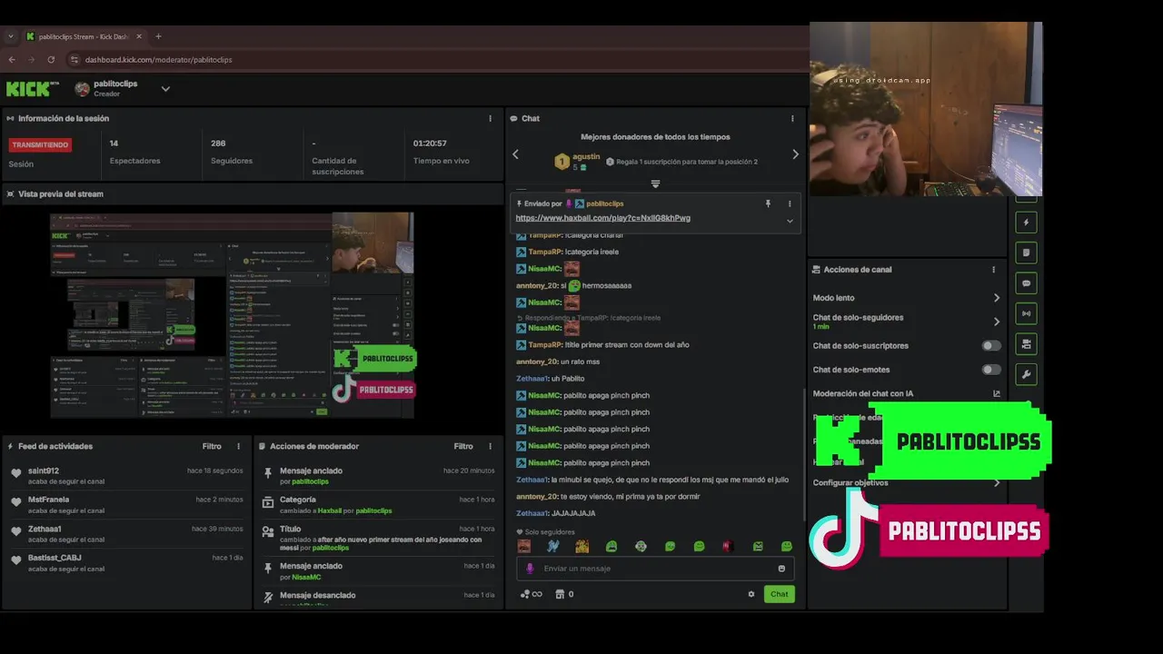
Task: Open Información de la sesión options menu
Action: coord(490,118)
